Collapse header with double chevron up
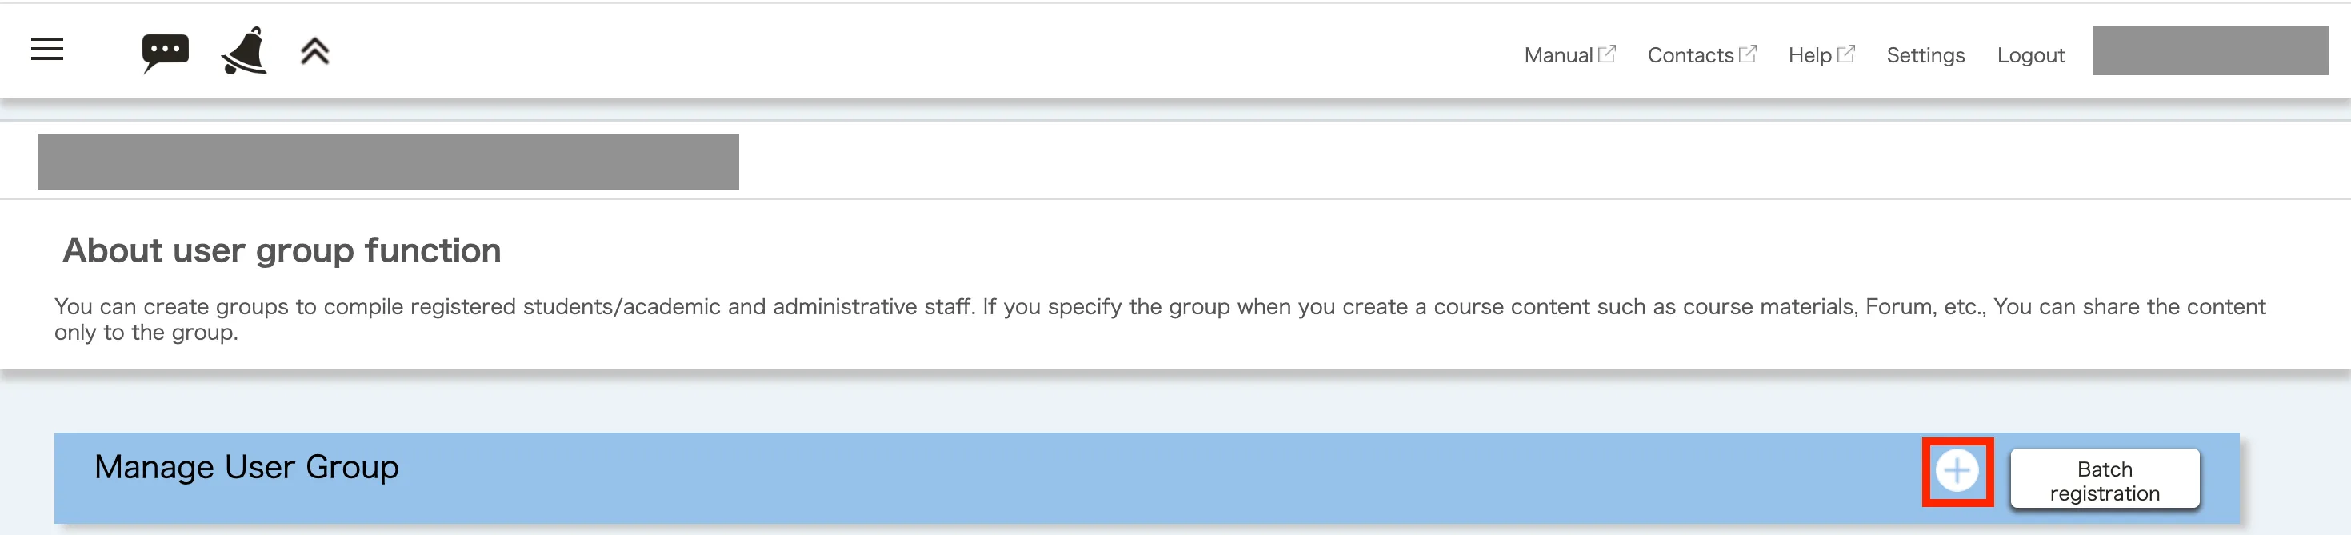Image resolution: width=2351 pixels, height=535 pixels. click(x=315, y=51)
